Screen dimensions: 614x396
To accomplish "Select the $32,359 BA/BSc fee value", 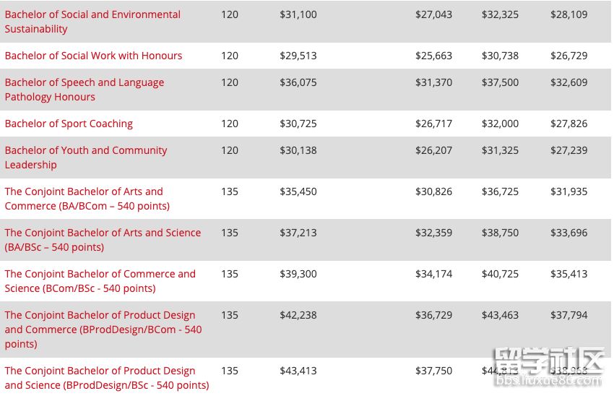I will point(433,233).
